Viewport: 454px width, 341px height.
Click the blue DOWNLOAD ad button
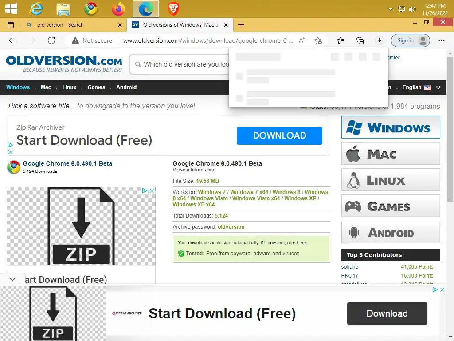tap(279, 136)
